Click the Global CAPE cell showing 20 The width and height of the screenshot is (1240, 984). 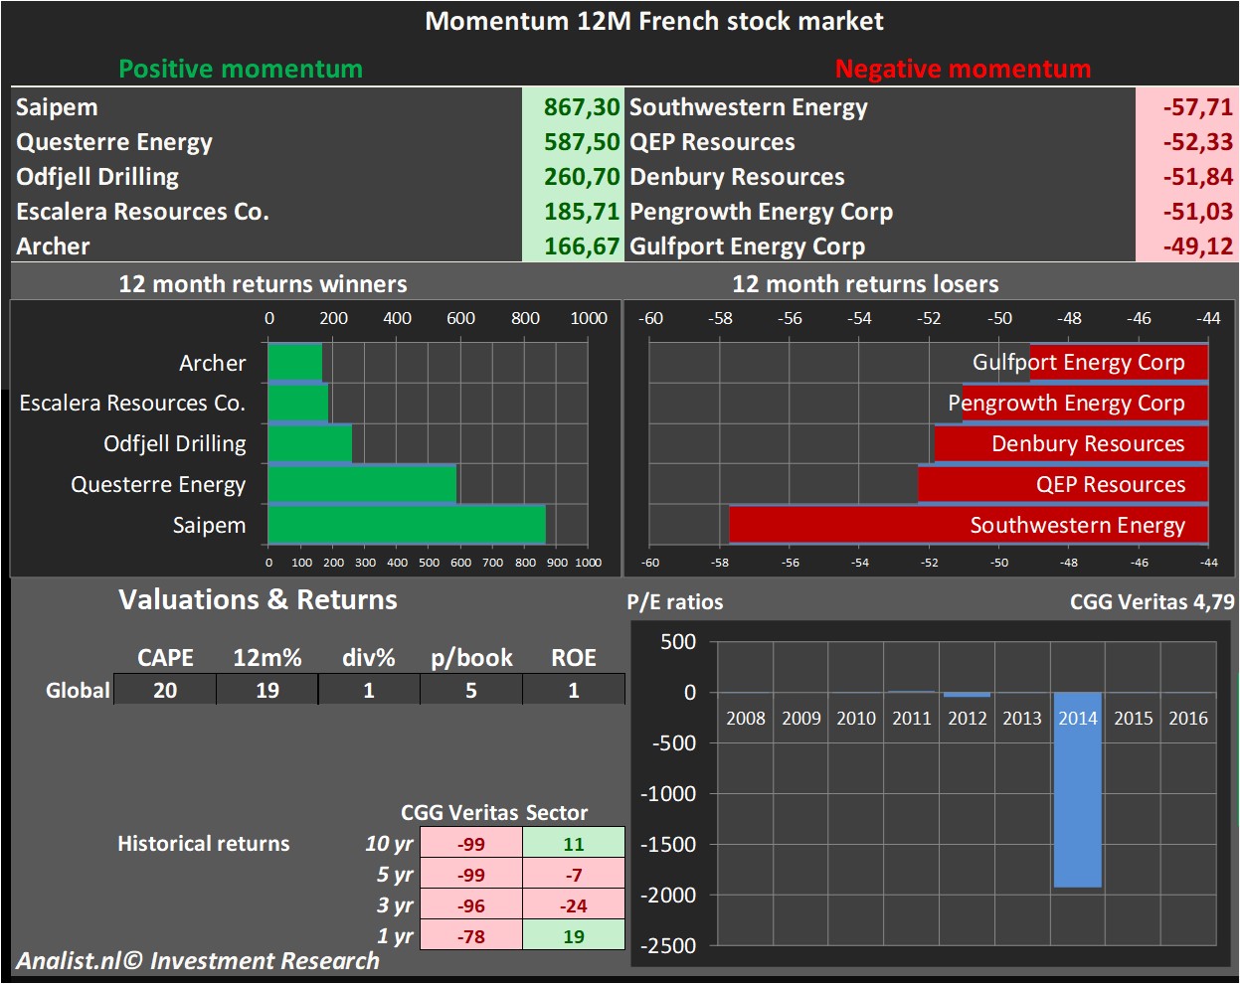[165, 690]
